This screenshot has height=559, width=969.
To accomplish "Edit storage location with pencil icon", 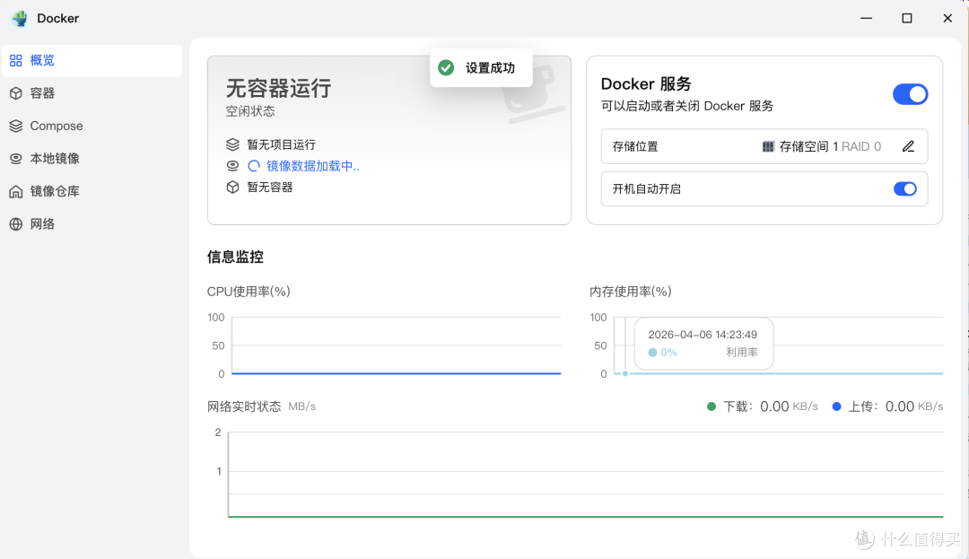I will point(908,146).
